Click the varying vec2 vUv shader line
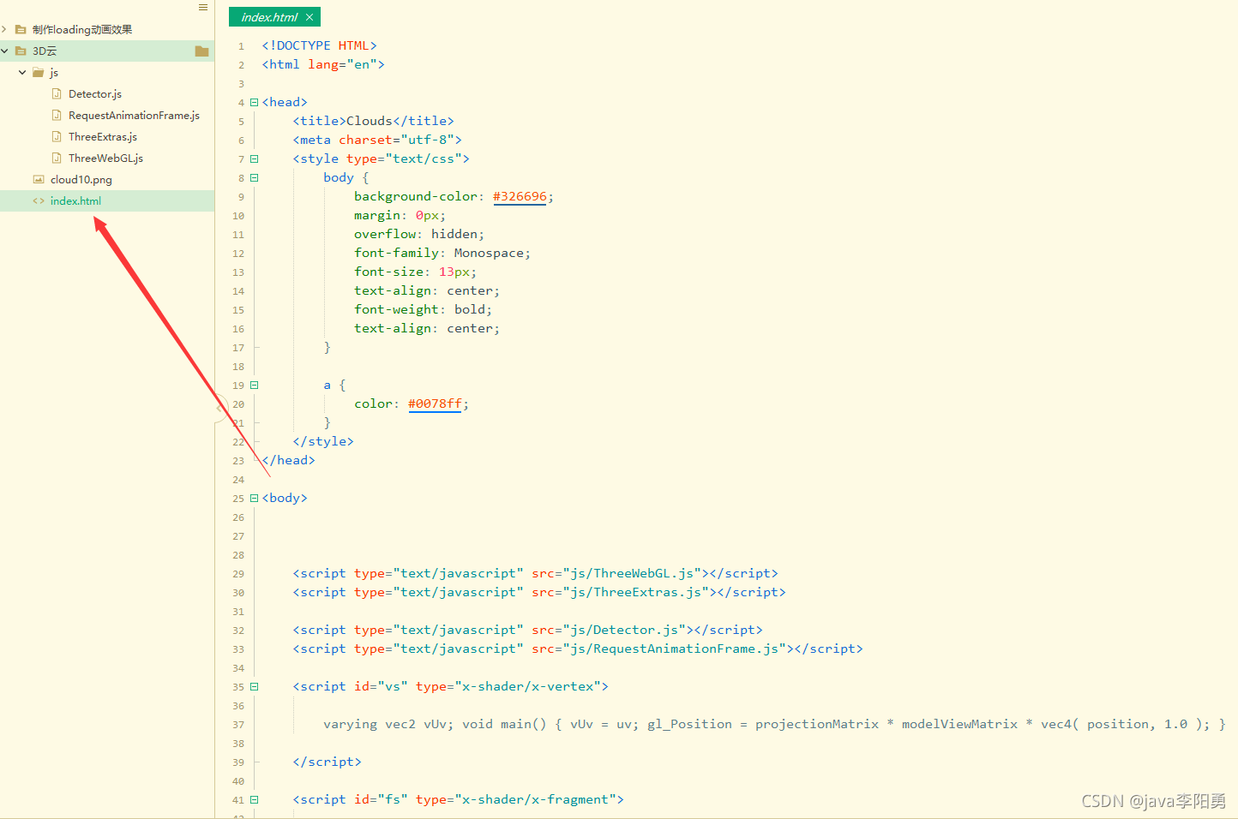 [774, 724]
